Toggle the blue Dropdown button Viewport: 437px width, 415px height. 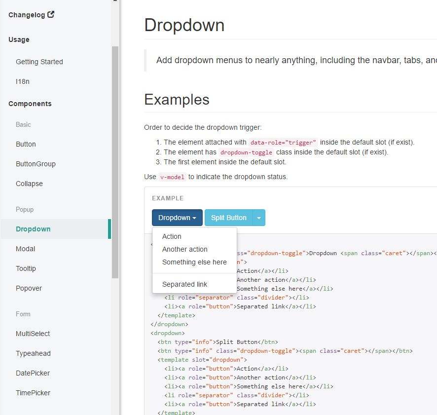[177, 218]
